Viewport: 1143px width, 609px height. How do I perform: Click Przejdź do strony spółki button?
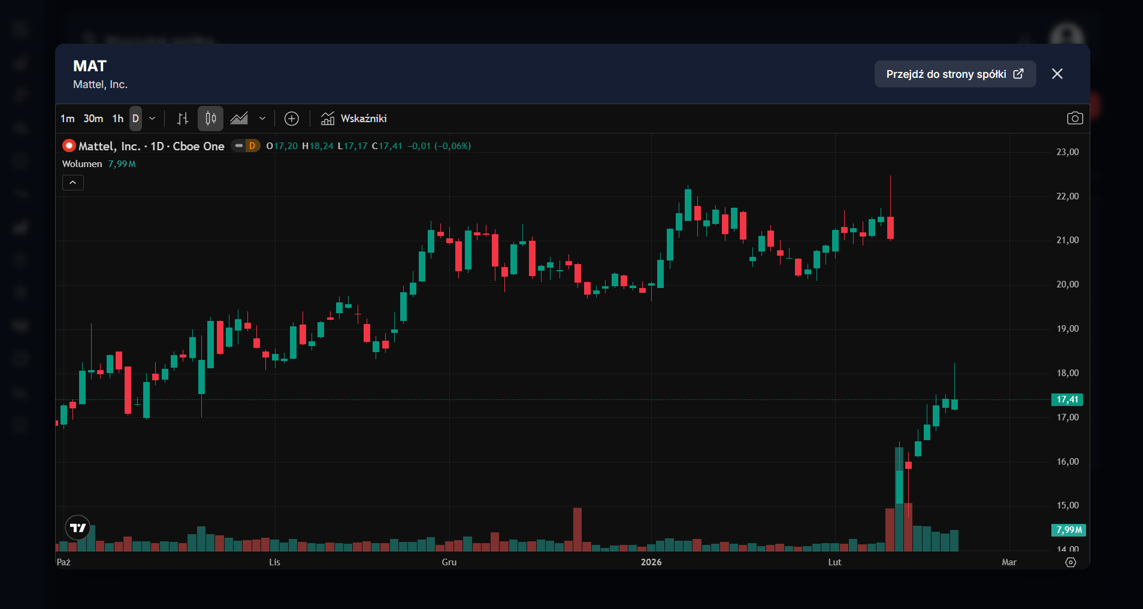tap(954, 74)
